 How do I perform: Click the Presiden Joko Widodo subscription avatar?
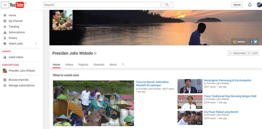click(5, 71)
